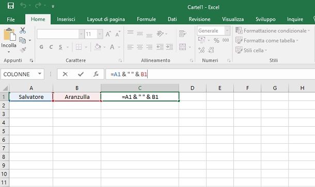The height and width of the screenshot is (187, 315).
Task: Click the Copy icon
Action: click(22, 40)
